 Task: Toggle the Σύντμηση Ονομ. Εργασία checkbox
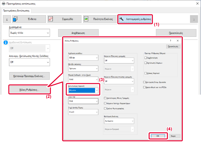(144, 82)
